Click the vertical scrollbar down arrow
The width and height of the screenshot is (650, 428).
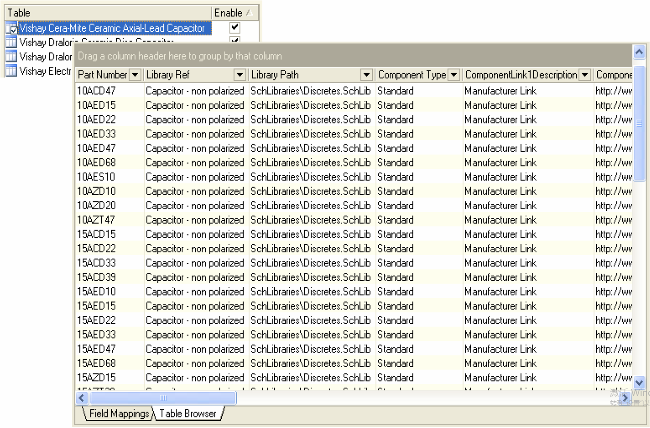pos(639,382)
